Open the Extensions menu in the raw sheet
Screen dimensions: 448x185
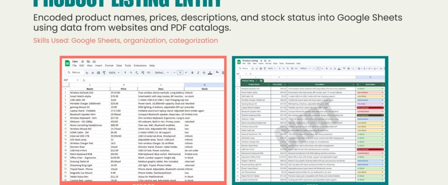coord(140,65)
